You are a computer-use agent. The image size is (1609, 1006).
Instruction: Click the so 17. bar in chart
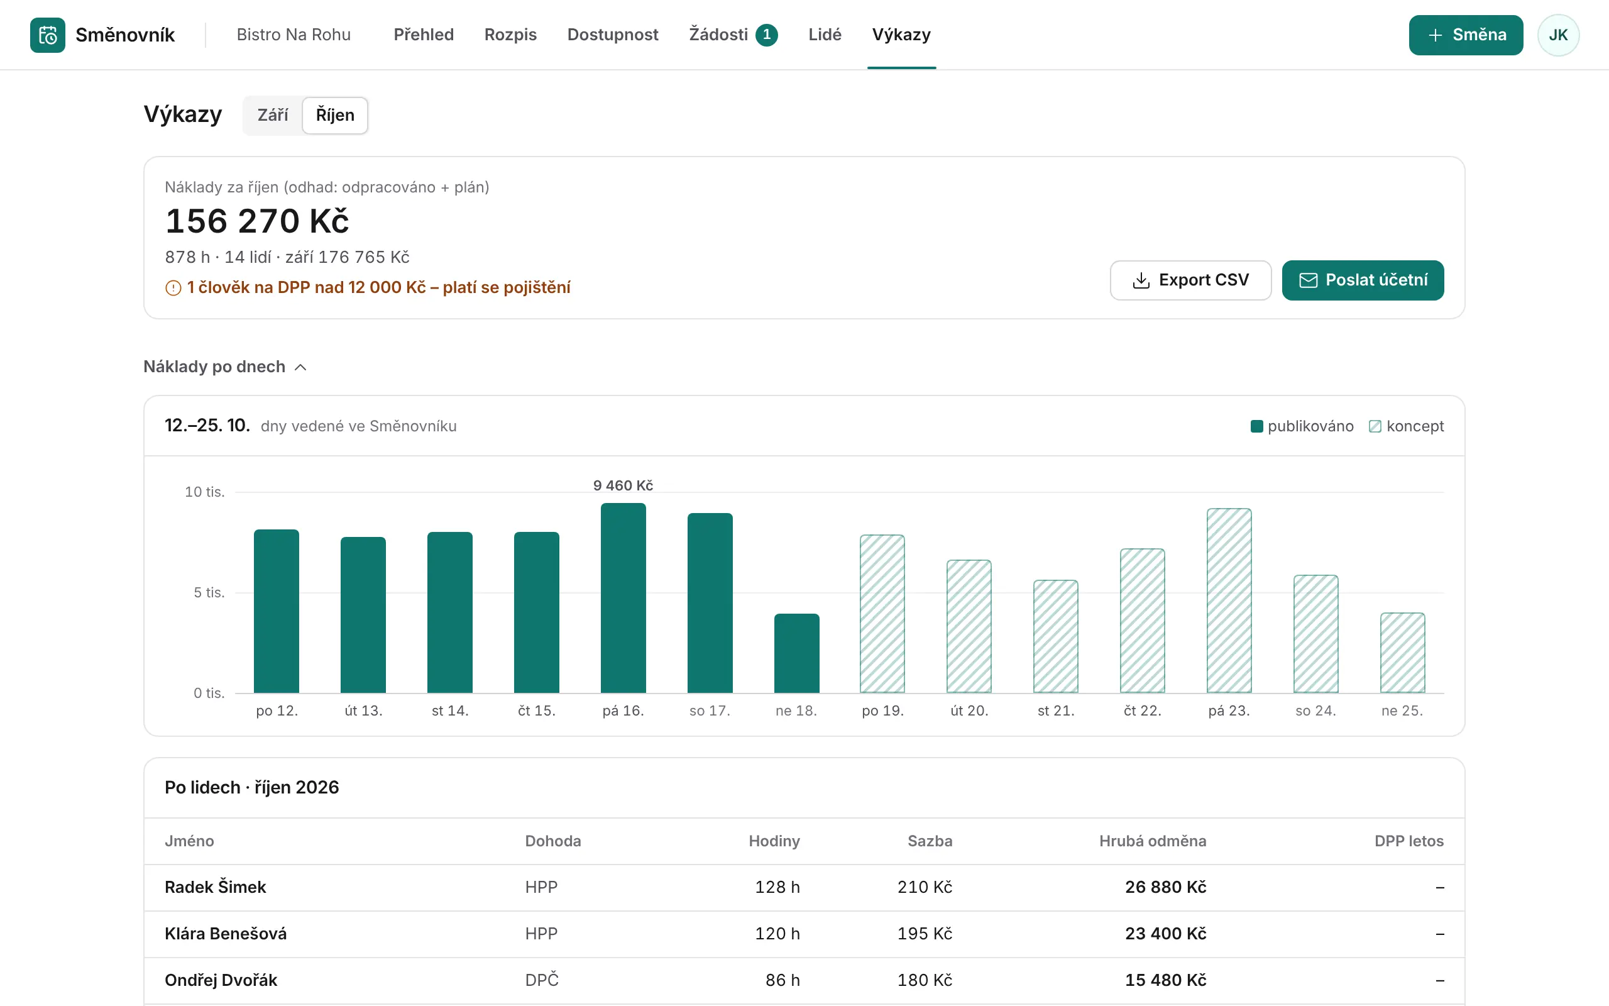pos(710,603)
